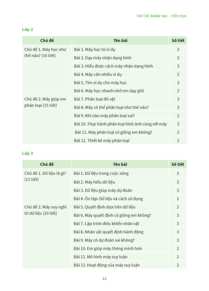Click 'Bài 6. Máy học nhanh nhờ em dạy giỏi'
The height and width of the screenshot is (291, 209).
point(109,91)
